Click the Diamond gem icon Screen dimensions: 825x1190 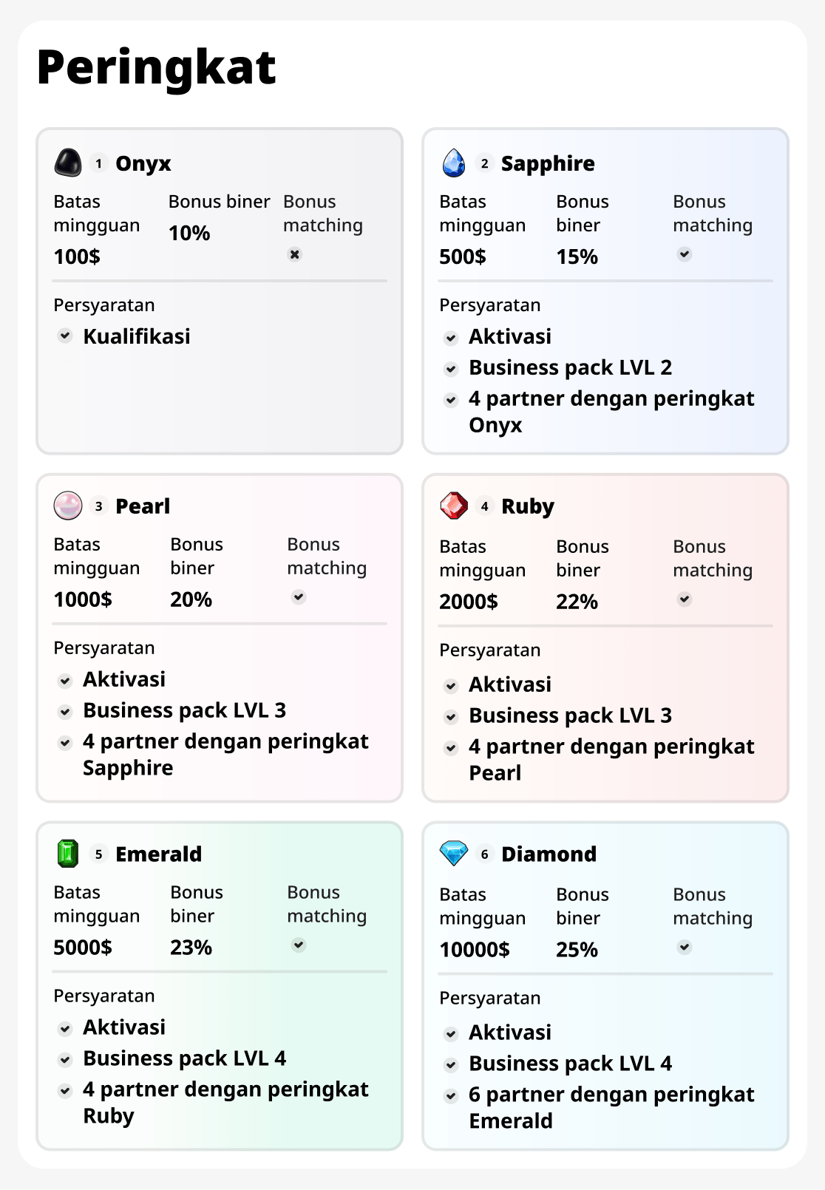[x=454, y=854]
